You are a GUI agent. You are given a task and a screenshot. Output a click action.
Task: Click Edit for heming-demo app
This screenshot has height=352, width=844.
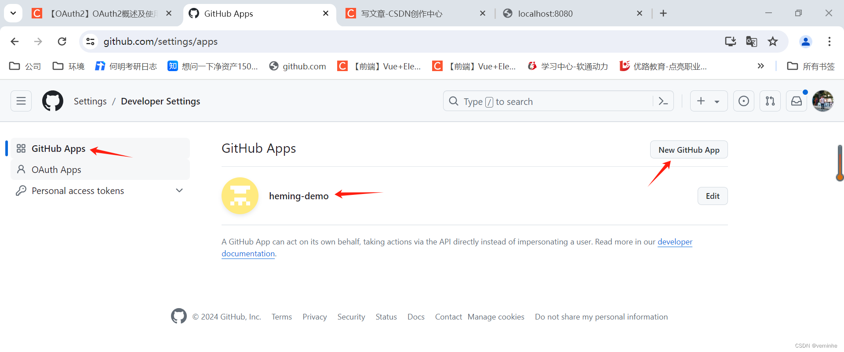click(713, 196)
